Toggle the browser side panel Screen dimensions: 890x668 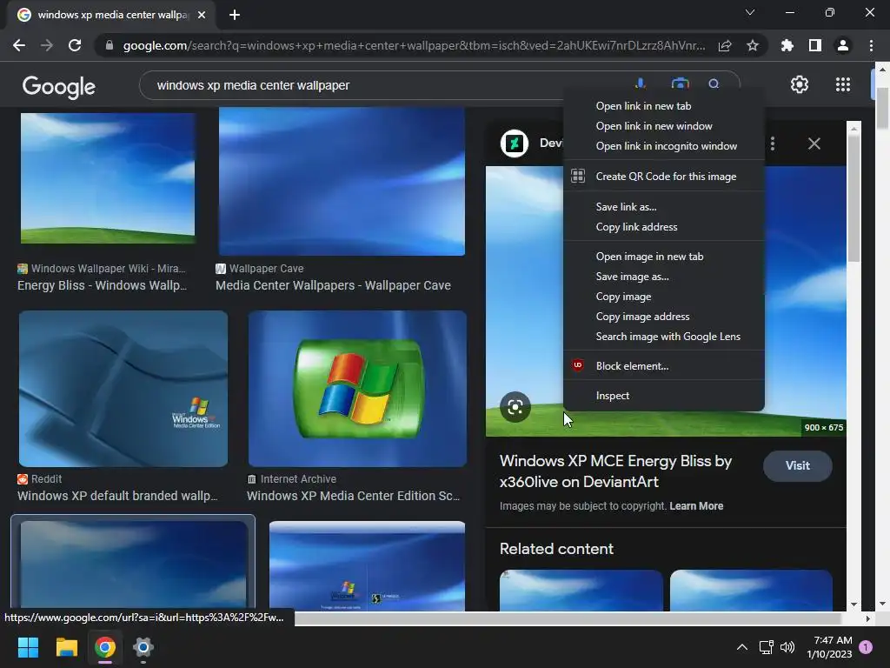[x=815, y=45]
